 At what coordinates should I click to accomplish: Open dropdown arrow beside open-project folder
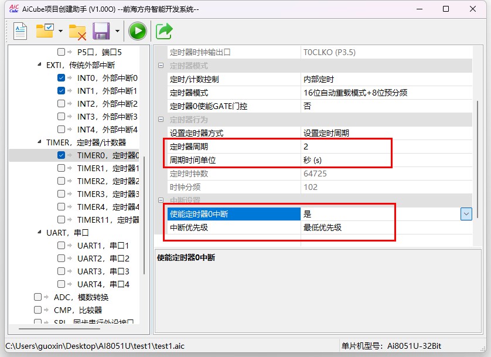(60, 31)
